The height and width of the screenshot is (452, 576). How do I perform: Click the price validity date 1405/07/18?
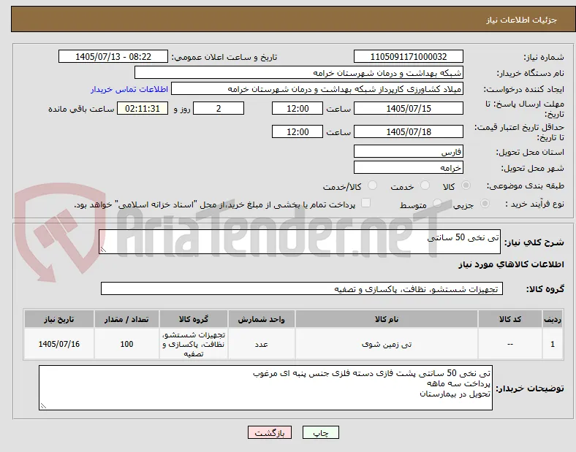pos(408,131)
